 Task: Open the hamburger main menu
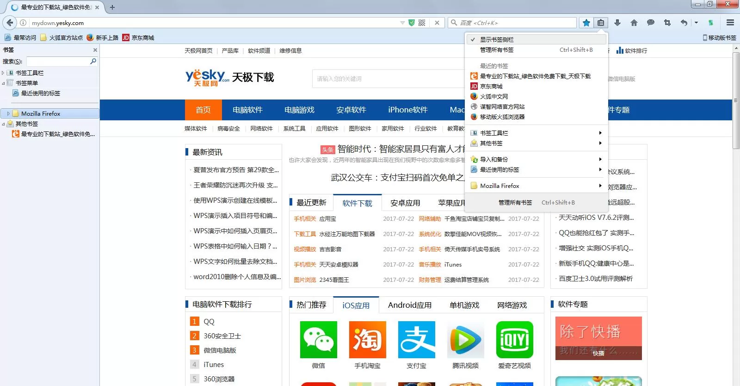[730, 23]
